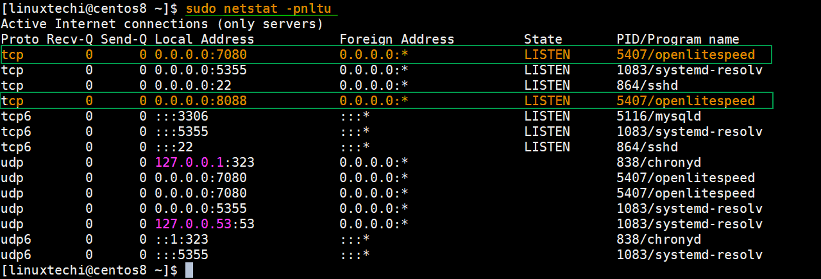Click the LISTEN state on tcp6 :::22 row
This screenshot has width=821, height=279.
[x=547, y=147]
